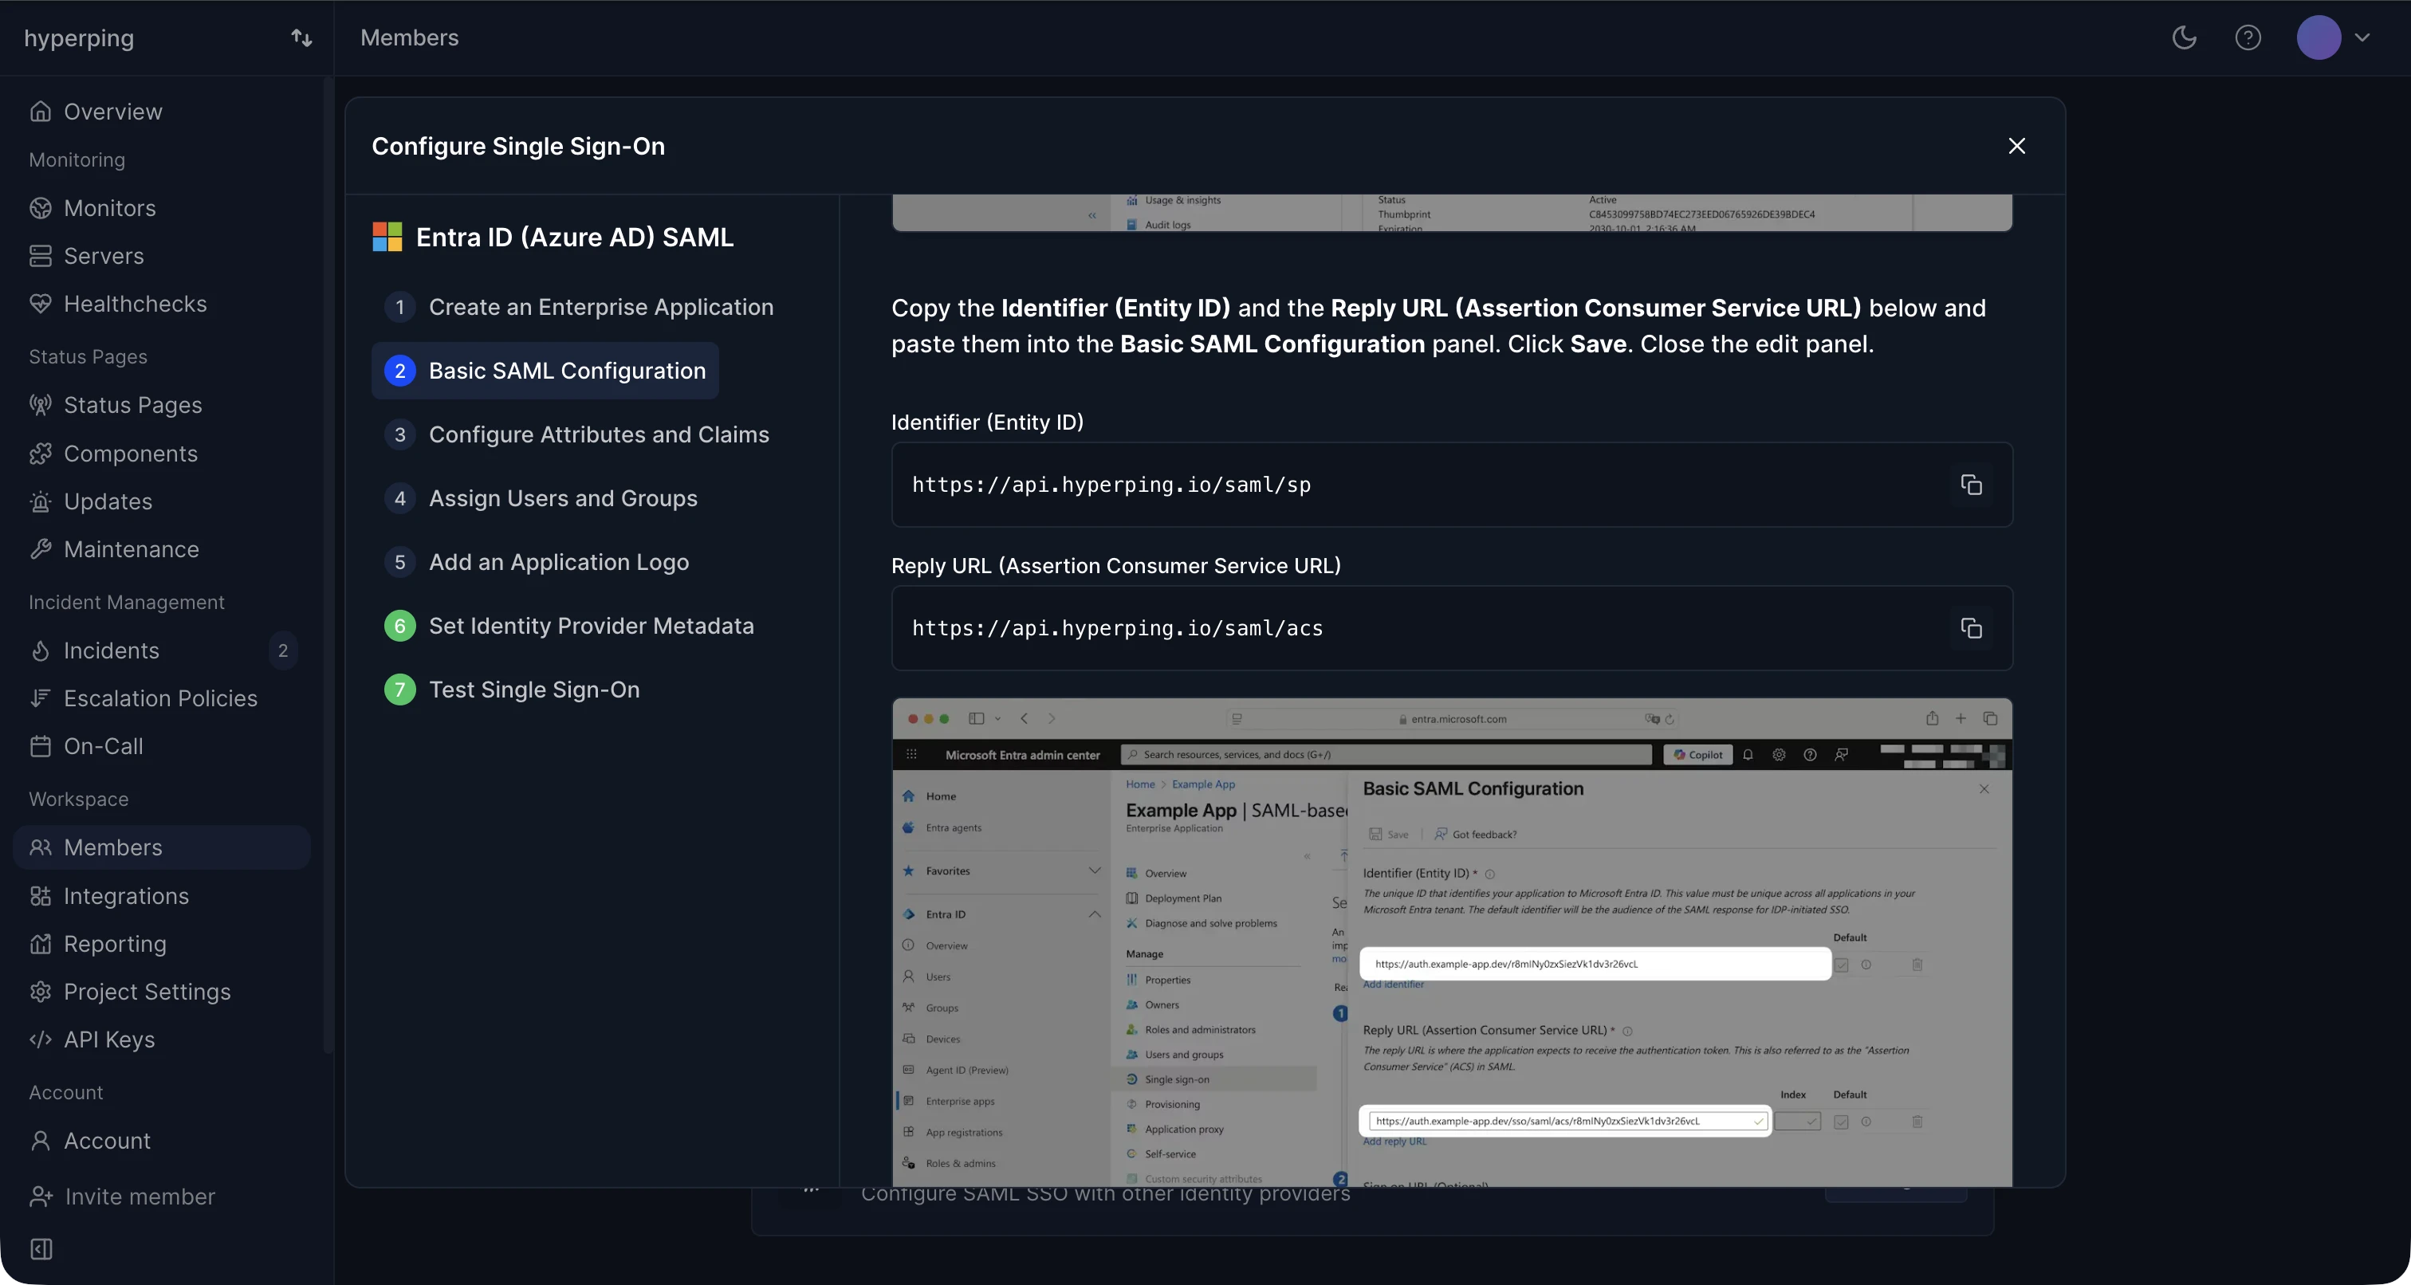Open Healthchecks page
This screenshot has height=1285, width=2411.
tap(135, 303)
